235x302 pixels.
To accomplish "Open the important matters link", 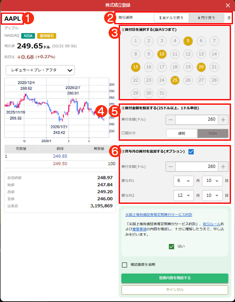I will click(x=139, y=229).
